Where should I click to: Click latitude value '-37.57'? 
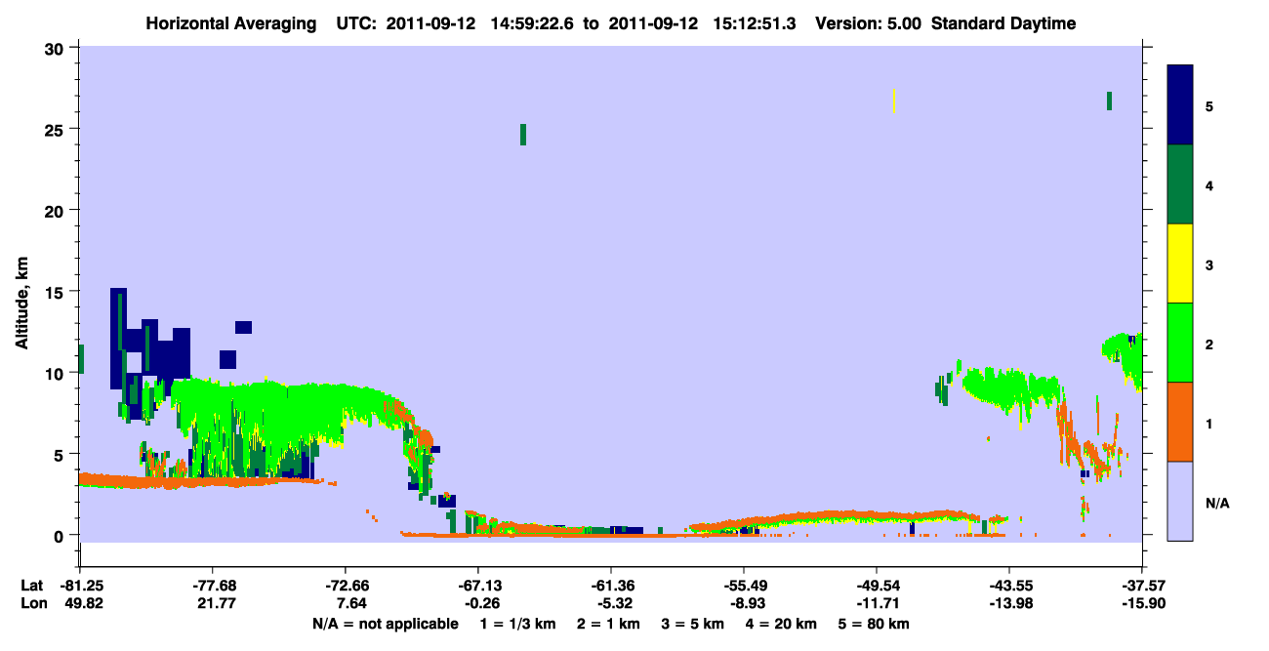click(x=1142, y=586)
